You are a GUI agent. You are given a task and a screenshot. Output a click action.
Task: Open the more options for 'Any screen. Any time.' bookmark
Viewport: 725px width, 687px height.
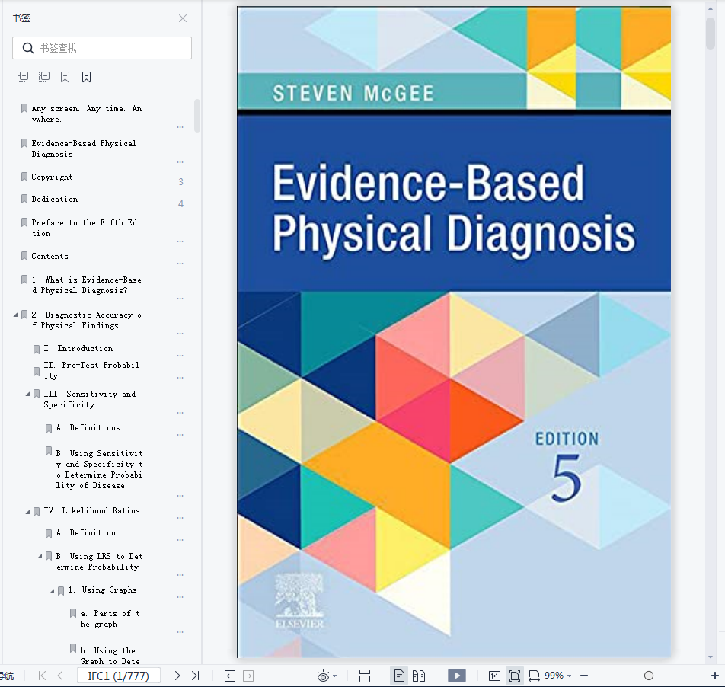pyautogui.click(x=180, y=127)
